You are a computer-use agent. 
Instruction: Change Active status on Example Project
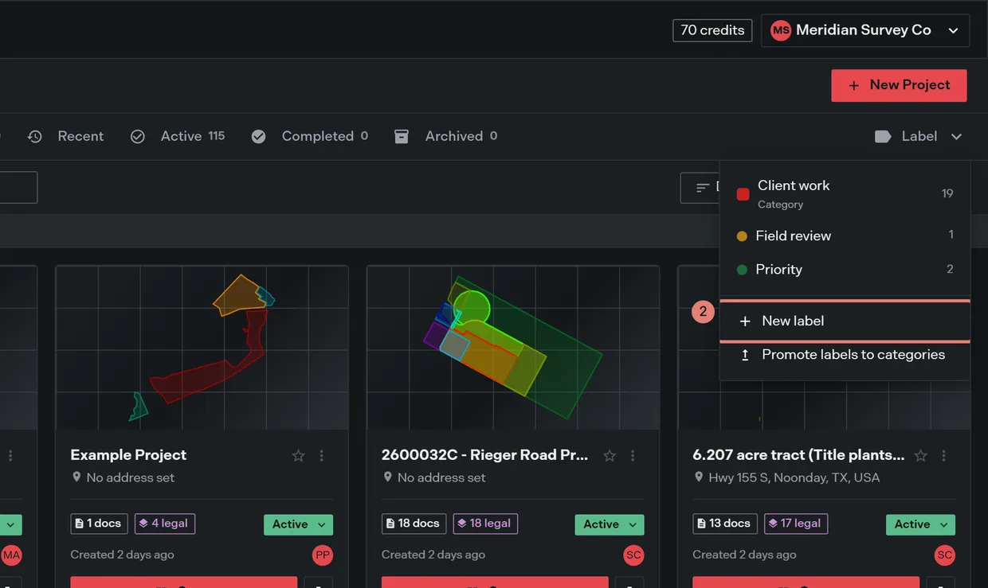point(298,524)
